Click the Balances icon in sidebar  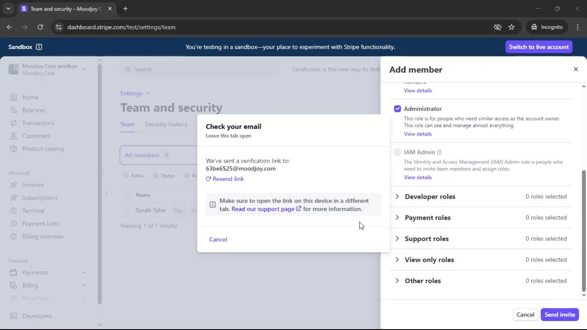[x=13, y=110]
